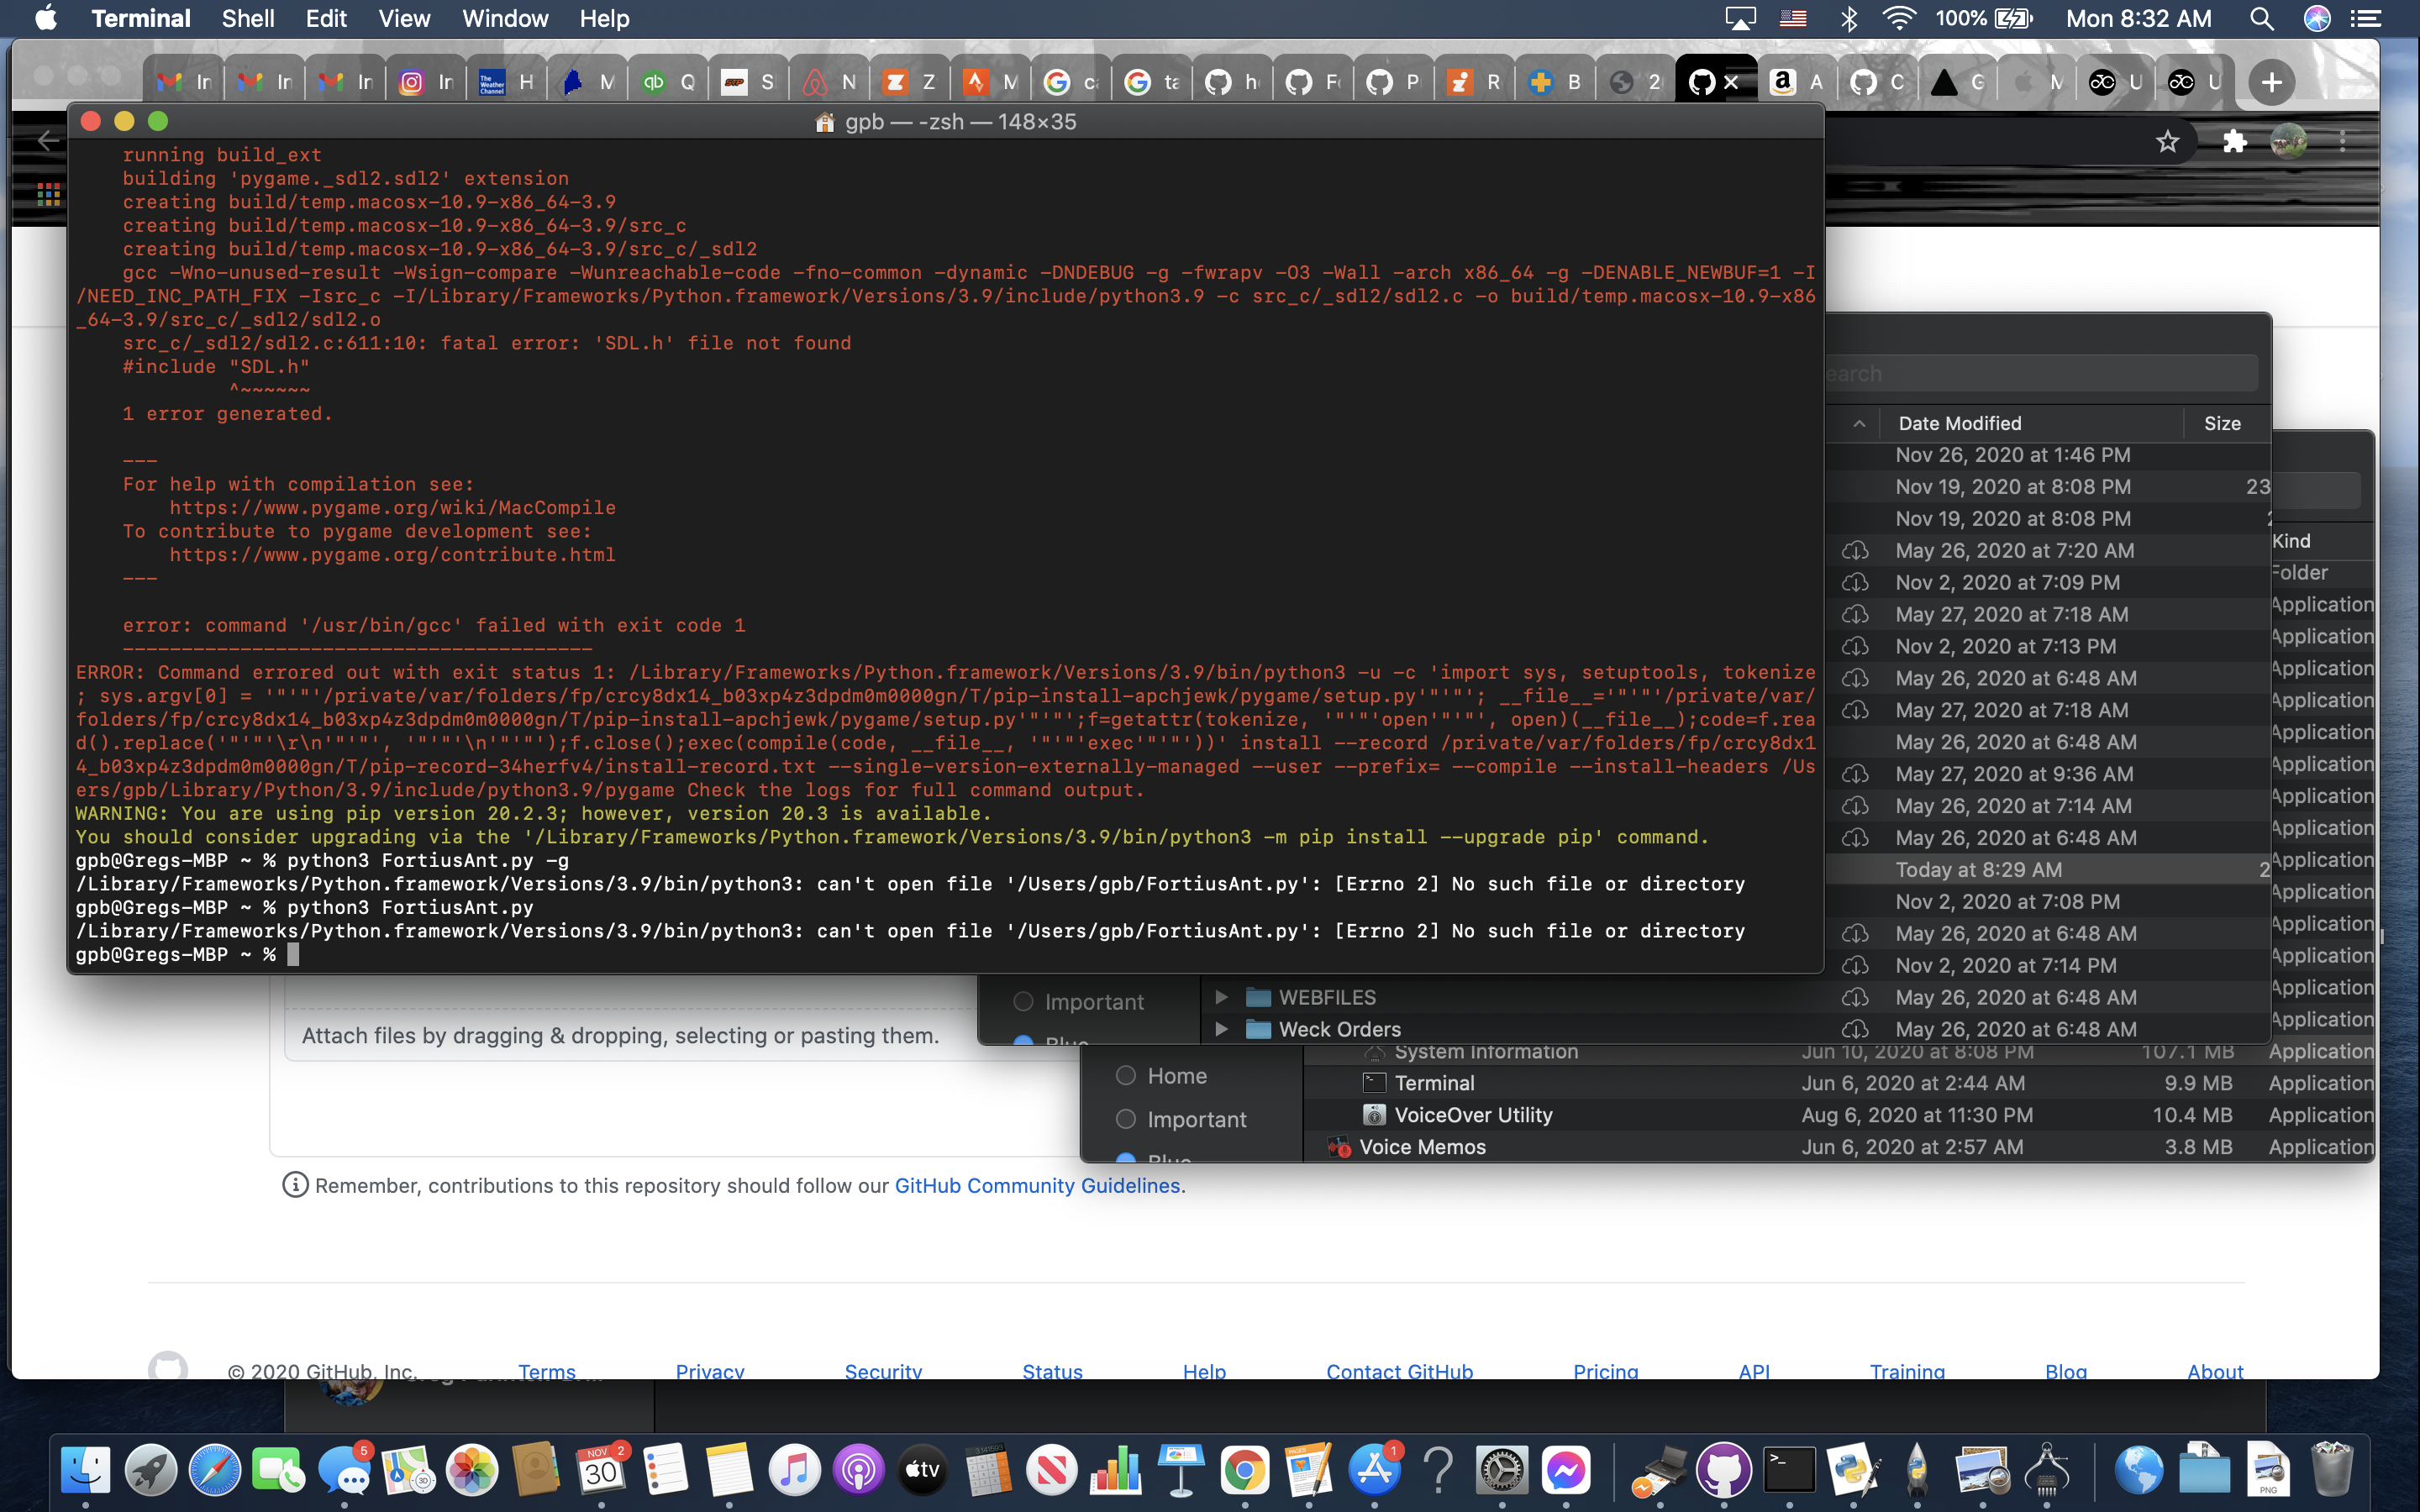Open GitHub Desktop from the Dock

tap(1725, 1470)
